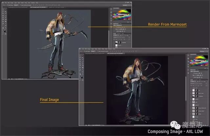The height and width of the screenshot is (136, 210).
Task: Open the Edit menu in Marmoset render window
Action: pos(9,3)
